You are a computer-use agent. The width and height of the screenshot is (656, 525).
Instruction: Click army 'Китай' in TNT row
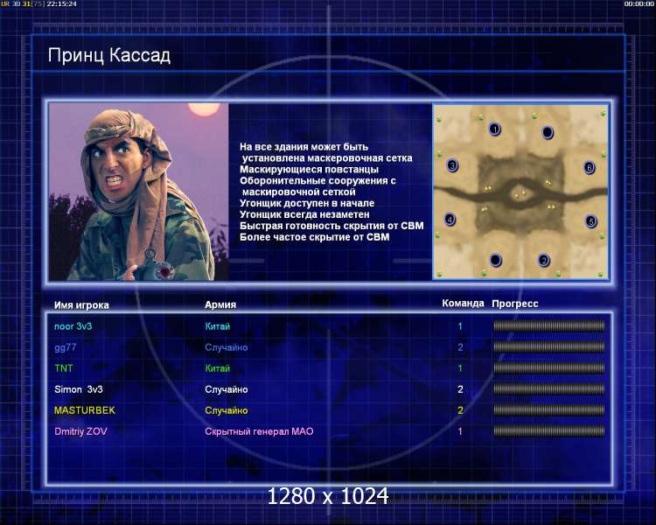pos(218,368)
